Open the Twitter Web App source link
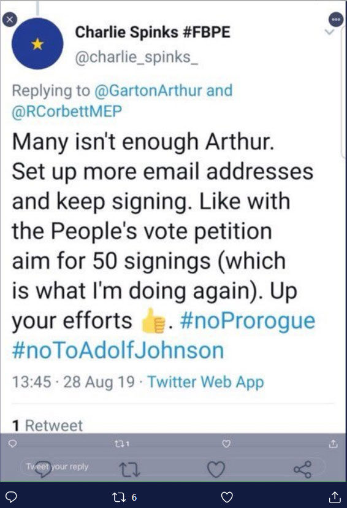The image size is (347, 508). (x=206, y=382)
